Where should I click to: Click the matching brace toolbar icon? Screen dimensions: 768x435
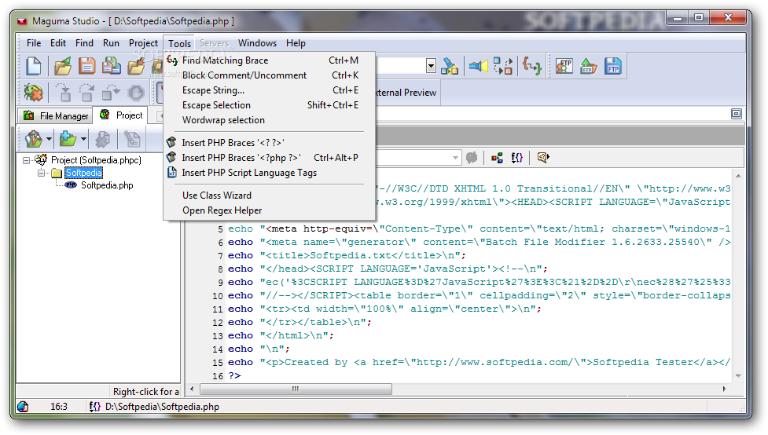point(532,66)
